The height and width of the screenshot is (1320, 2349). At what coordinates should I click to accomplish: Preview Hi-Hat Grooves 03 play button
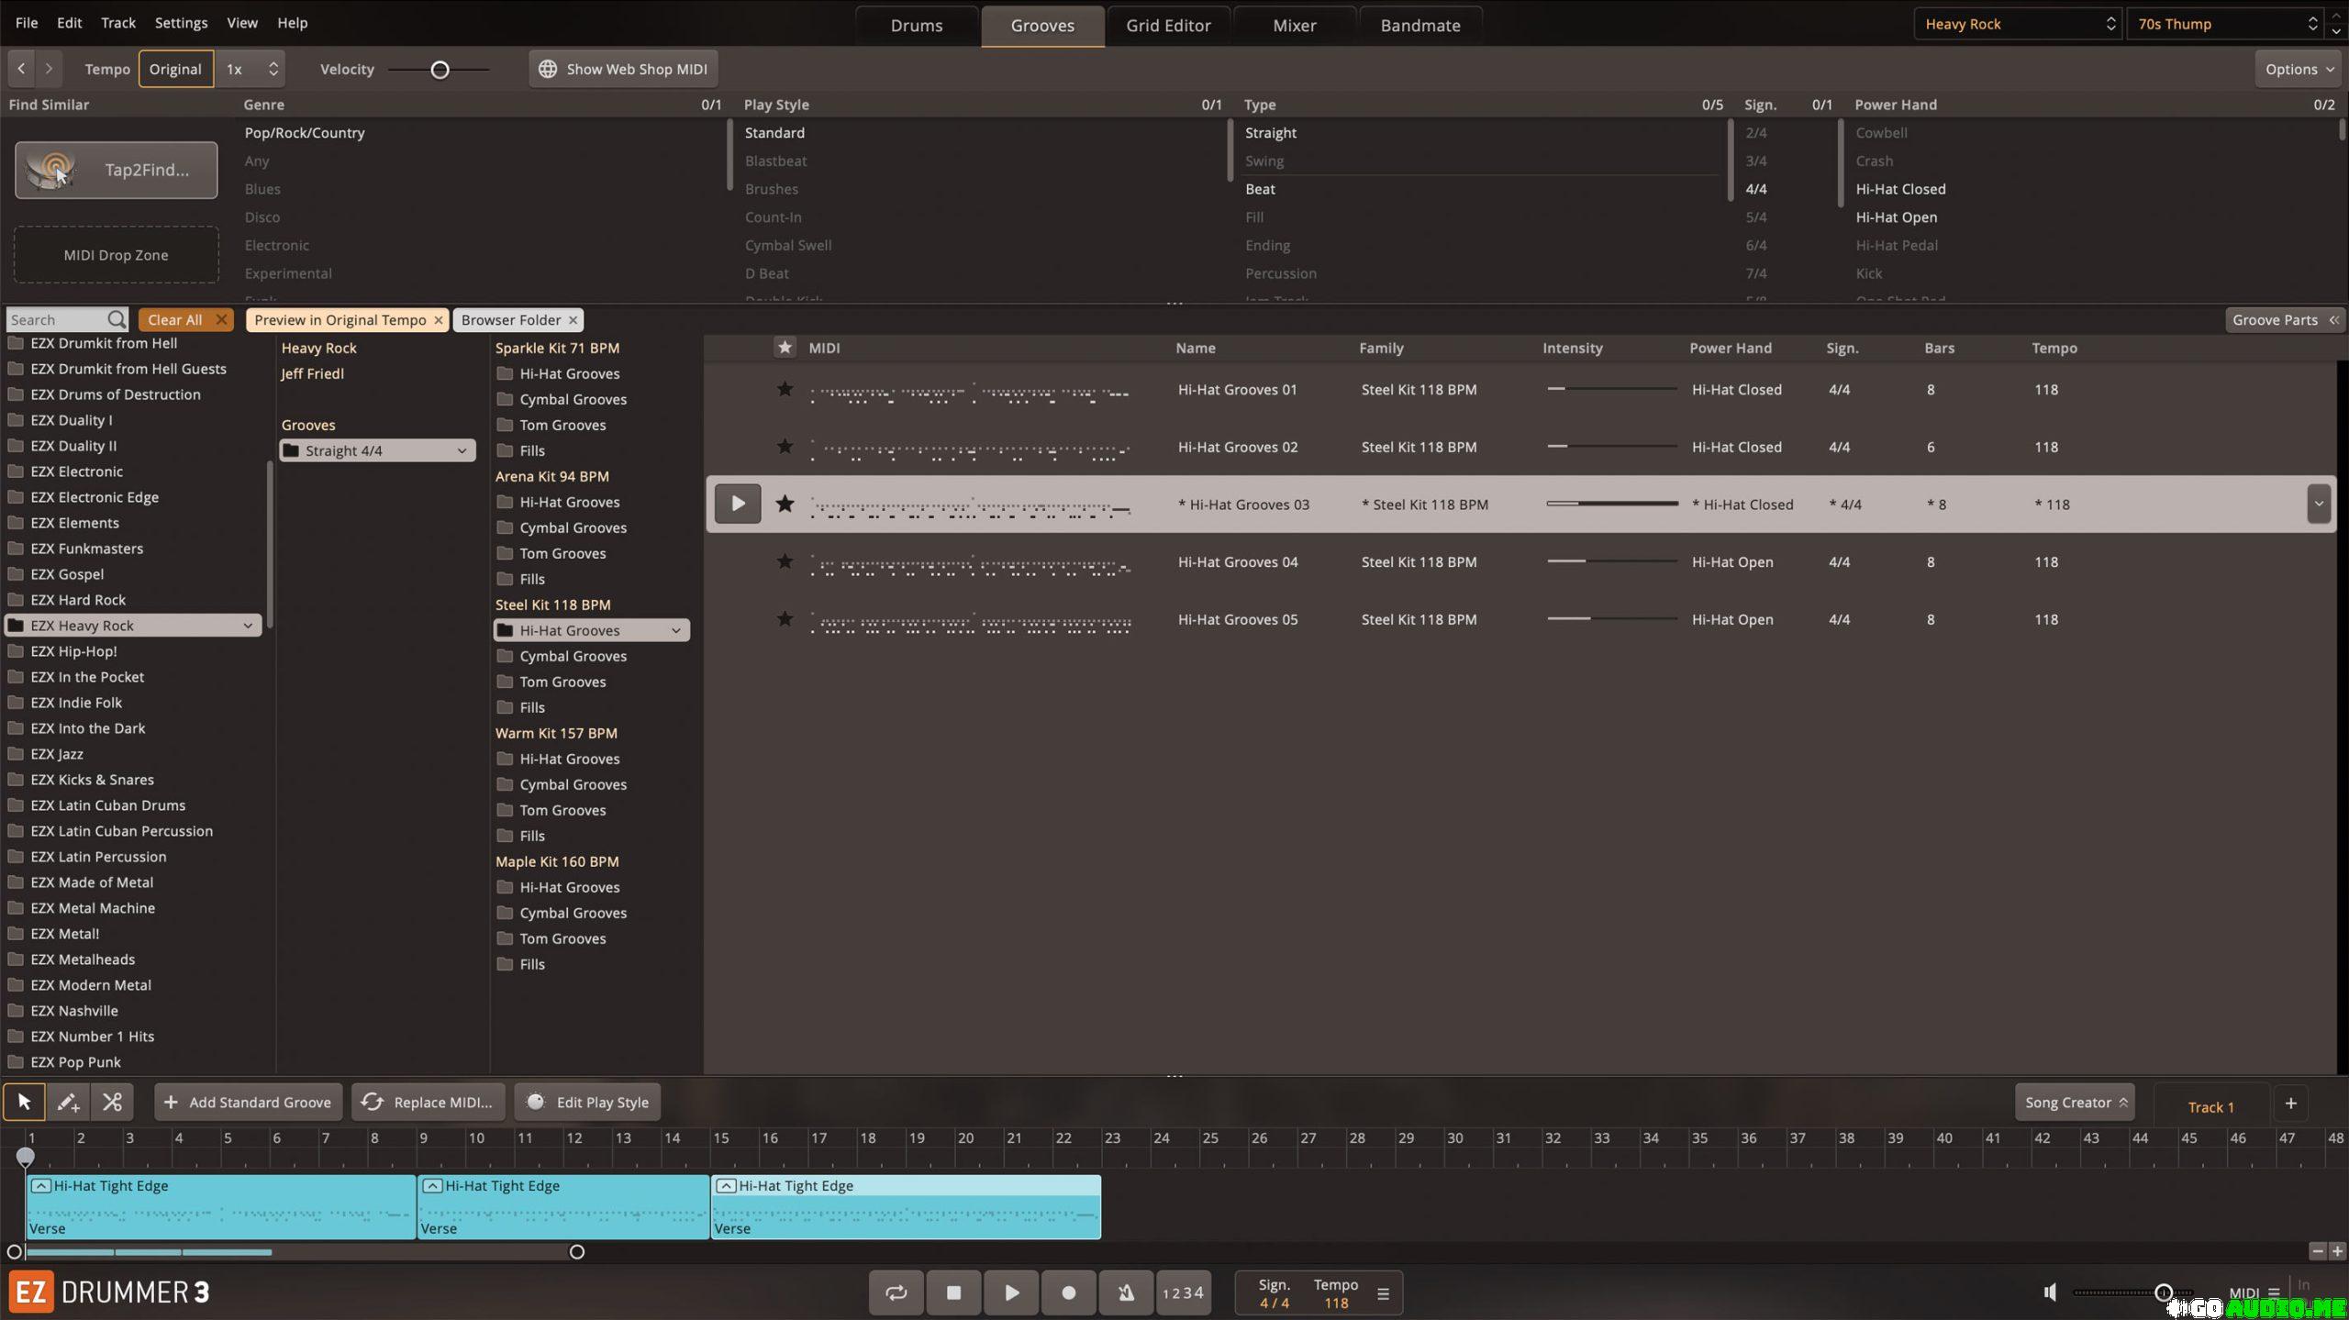point(738,504)
